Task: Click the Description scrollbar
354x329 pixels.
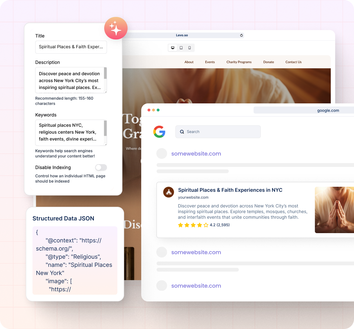Action: pyautogui.click(x=105, y=74)
